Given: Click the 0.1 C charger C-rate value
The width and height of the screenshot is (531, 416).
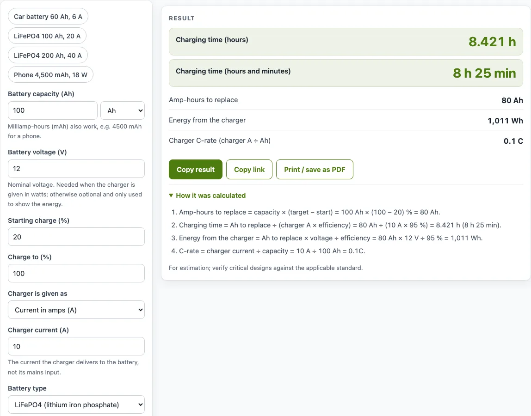Looking at the screenshot, I should (513, 141).
